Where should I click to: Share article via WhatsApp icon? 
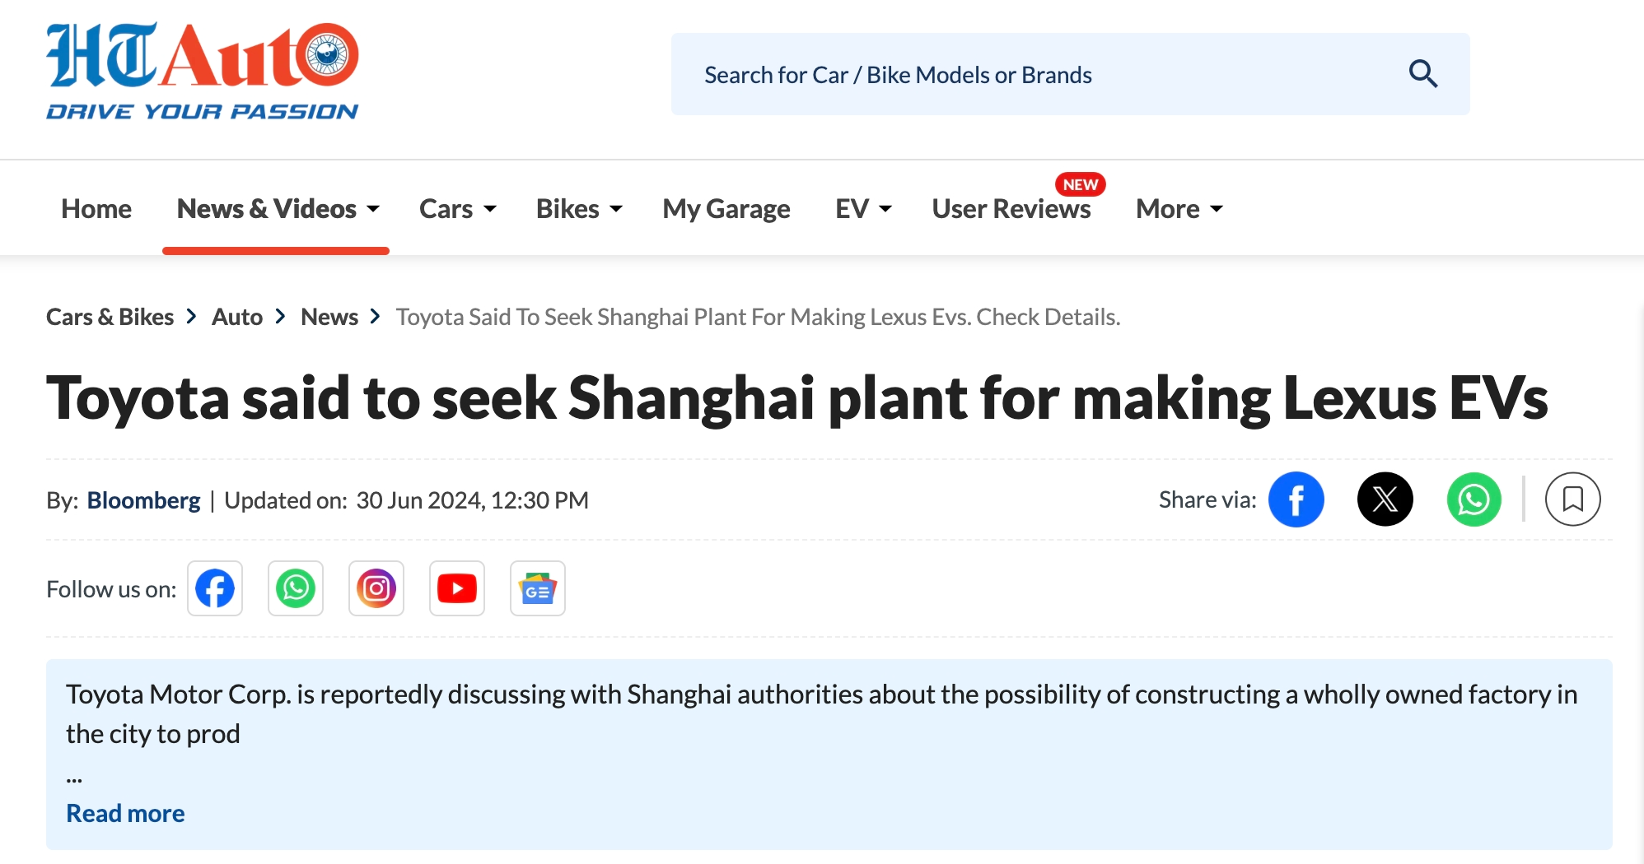[1474, 499]
